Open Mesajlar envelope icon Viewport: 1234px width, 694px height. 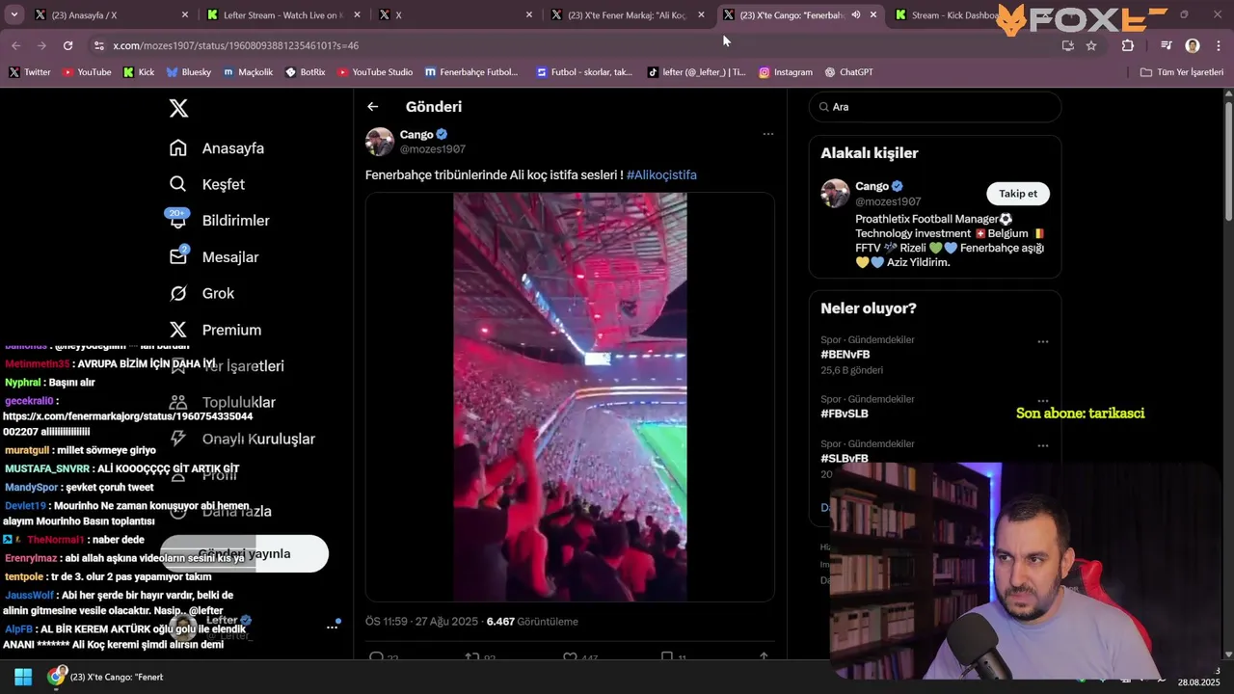pos(177,256)
